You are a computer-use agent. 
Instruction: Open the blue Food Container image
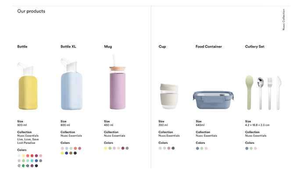pos(213,100)
